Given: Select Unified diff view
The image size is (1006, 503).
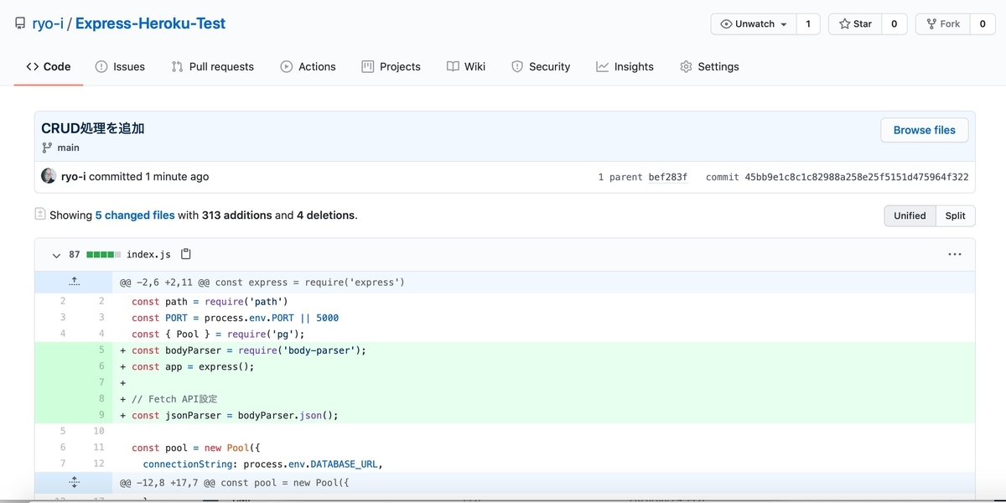Looking at the screenshot, I should pyautogui.click(x=910, y=215).
